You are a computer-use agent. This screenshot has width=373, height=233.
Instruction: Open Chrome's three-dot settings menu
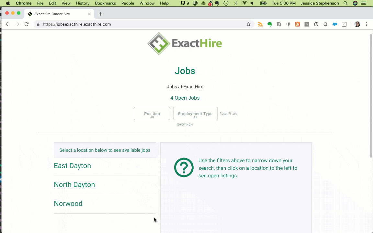click(x=366, y=24)
